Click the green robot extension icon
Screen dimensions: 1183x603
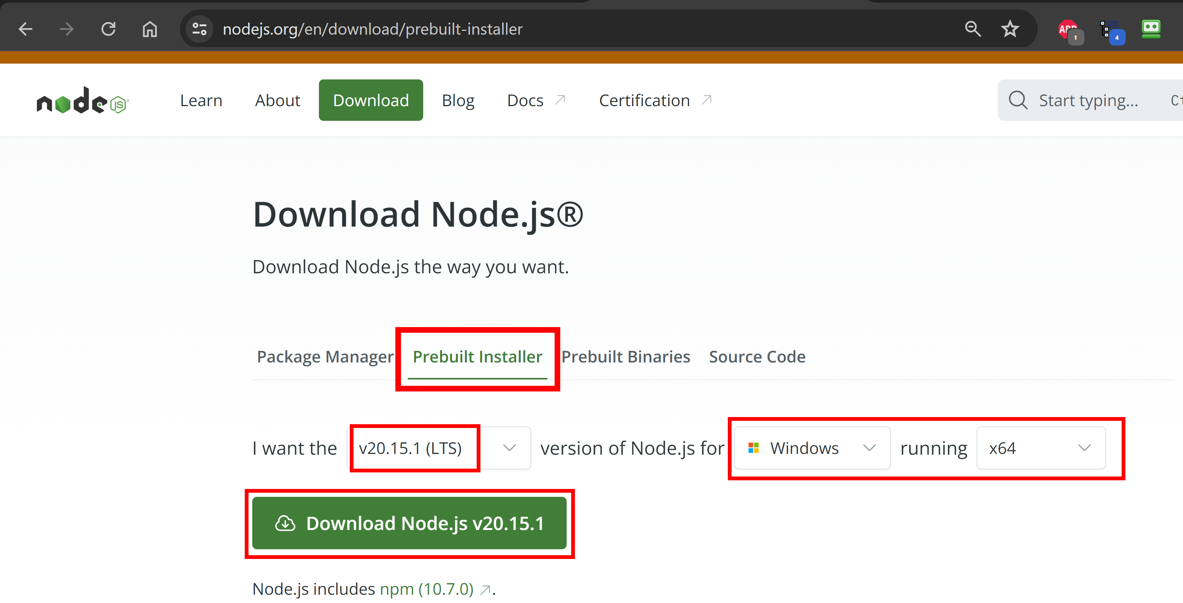click(1151, 29)
